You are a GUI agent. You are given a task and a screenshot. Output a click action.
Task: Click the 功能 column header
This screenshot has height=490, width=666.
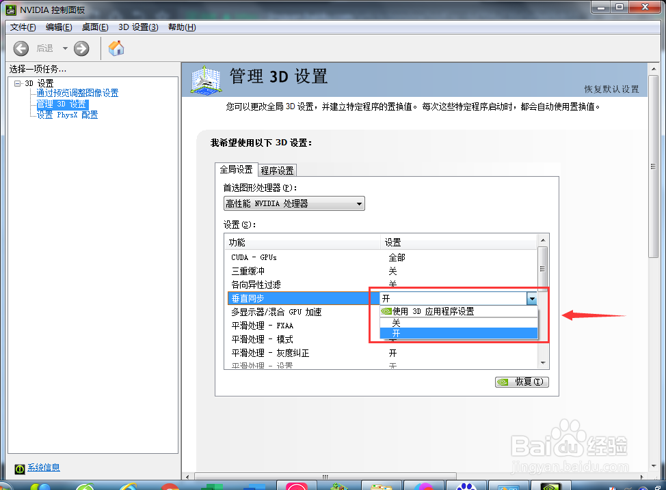[x=302, y=242]
